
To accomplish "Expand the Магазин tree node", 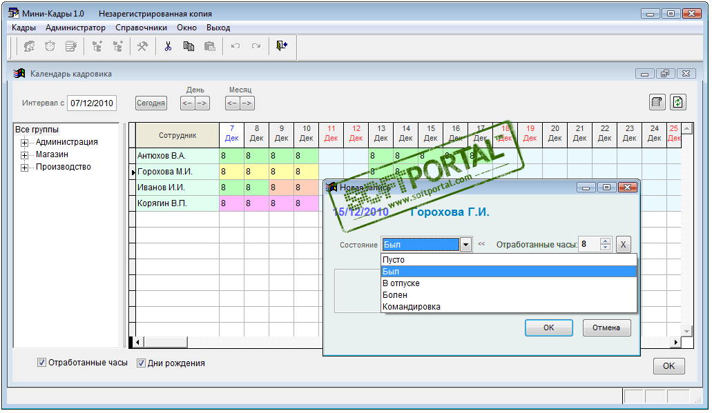I will click(25, 155).
